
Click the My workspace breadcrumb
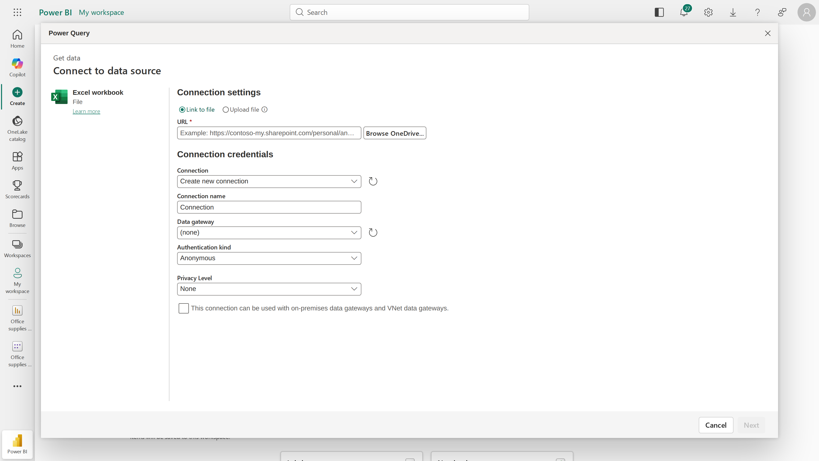(101, 12)
